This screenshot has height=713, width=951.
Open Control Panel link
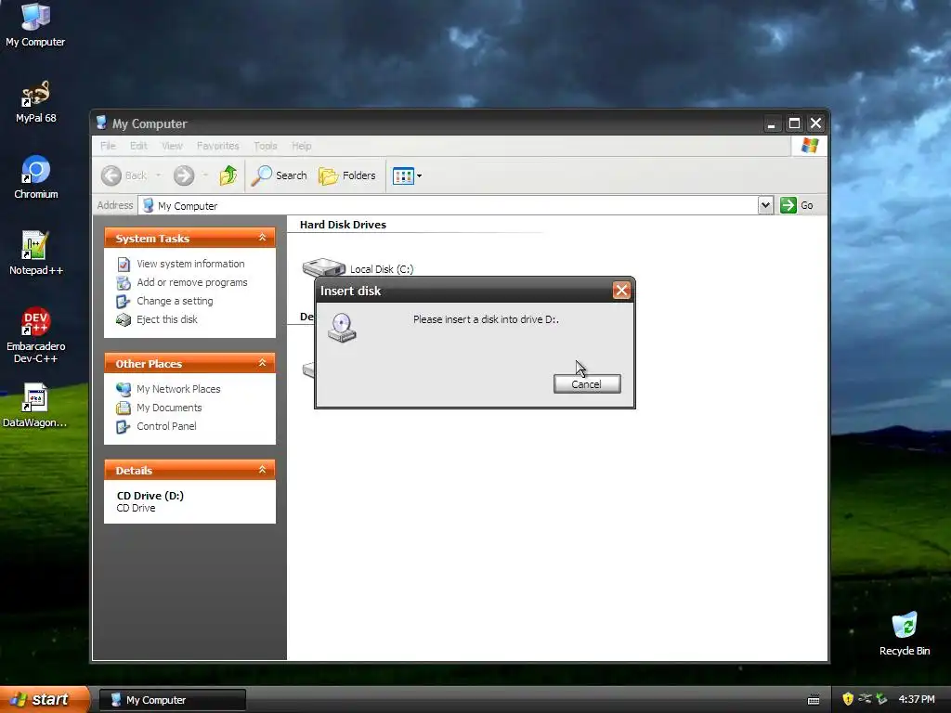point(166,426)
